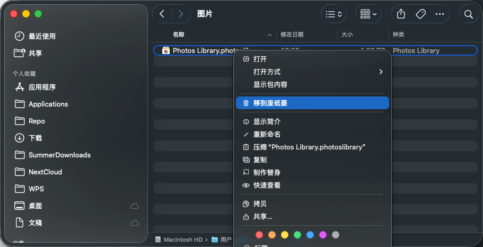Open the NextCloud folder in sidebar

coord(45,172)
